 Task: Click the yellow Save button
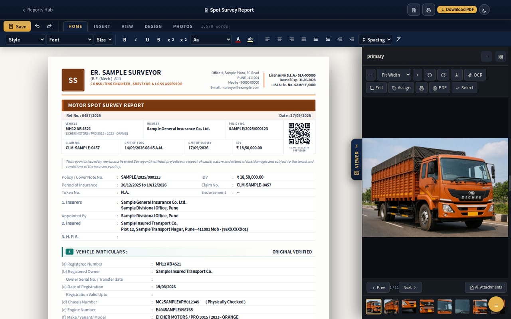pos(17,26)
